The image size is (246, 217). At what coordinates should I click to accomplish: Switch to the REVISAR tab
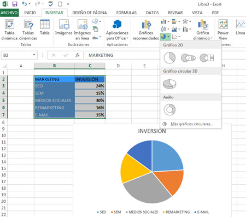pyautogui.click(x=175, y=13)
